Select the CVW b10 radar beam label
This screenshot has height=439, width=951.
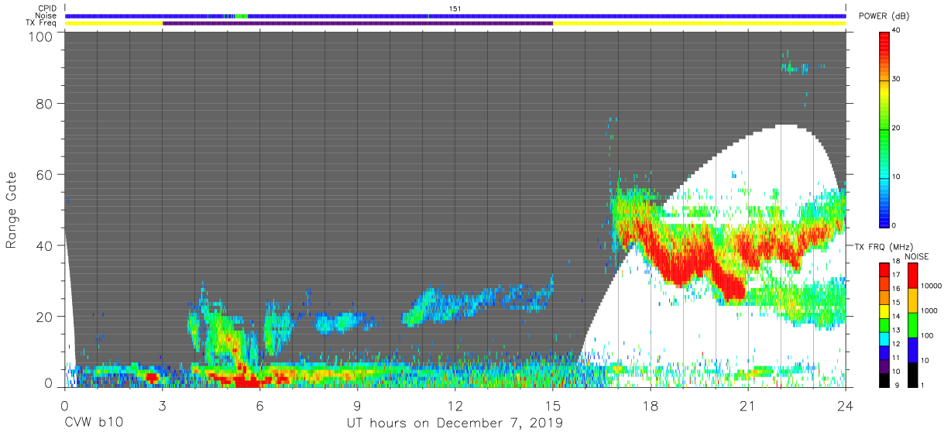coord(93,424)
